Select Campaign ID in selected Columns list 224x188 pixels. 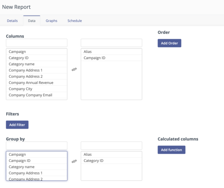[111, 58]
